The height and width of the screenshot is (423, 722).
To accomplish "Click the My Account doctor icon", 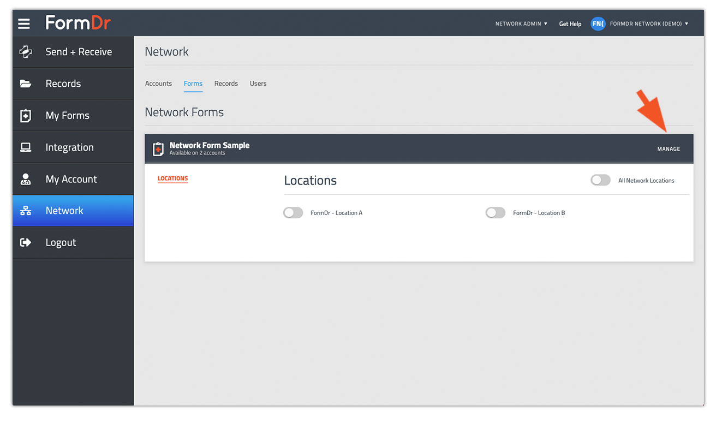I will pyautogui.click(x=26, y=179).
